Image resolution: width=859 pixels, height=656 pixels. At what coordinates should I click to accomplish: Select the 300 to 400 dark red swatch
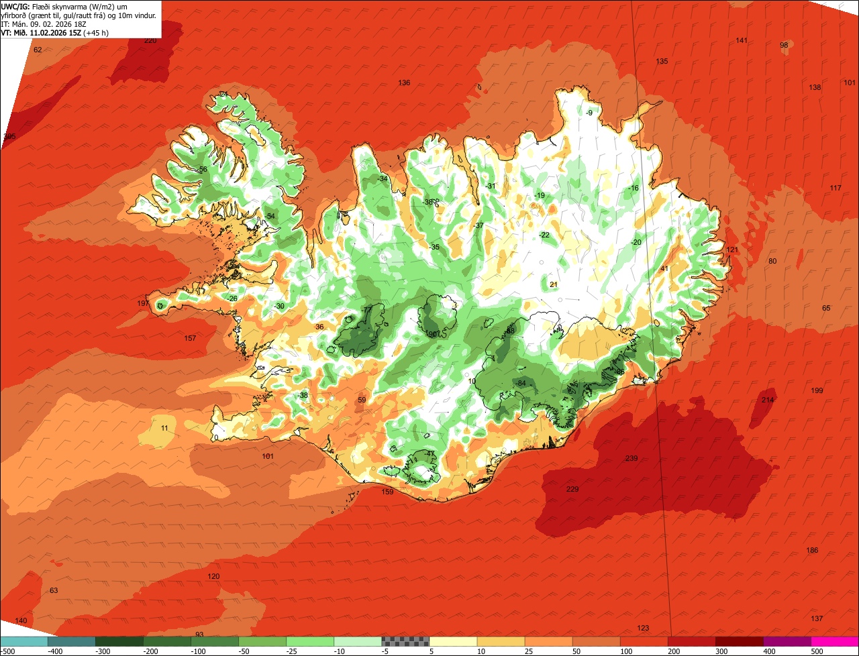pyautogui.click(x=739, y=641)
